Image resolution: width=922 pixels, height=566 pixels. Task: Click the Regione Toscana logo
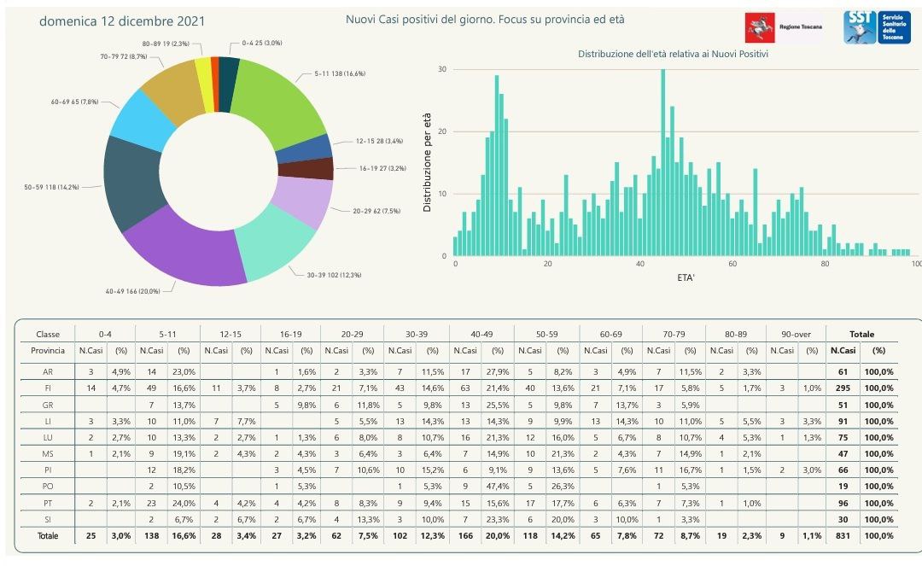(x=784, y=27)
